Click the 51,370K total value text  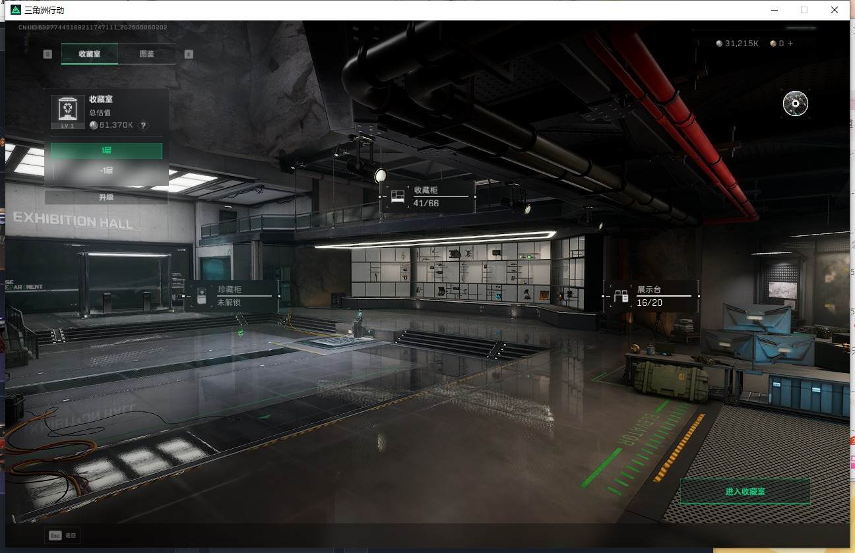(x=116, y=125)
